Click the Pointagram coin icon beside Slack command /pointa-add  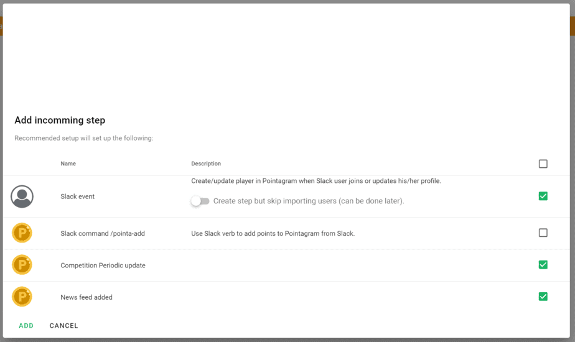[22, 233]
